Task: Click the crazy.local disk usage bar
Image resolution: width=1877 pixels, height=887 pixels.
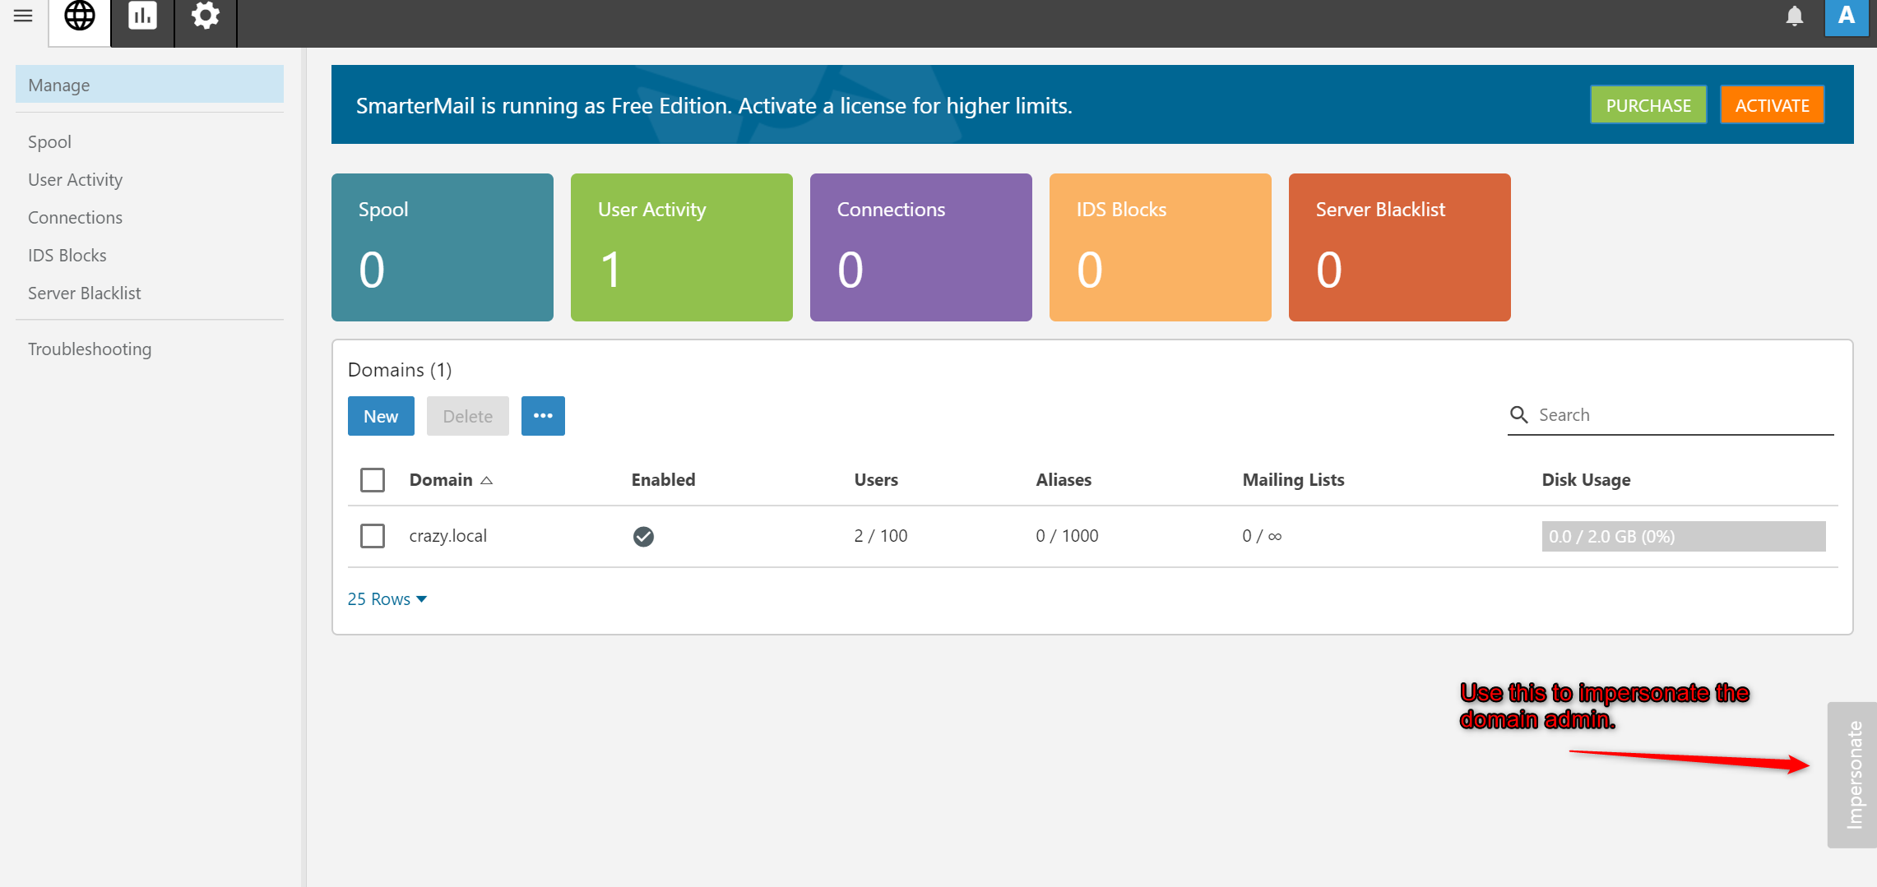Action: [1683, 537]
